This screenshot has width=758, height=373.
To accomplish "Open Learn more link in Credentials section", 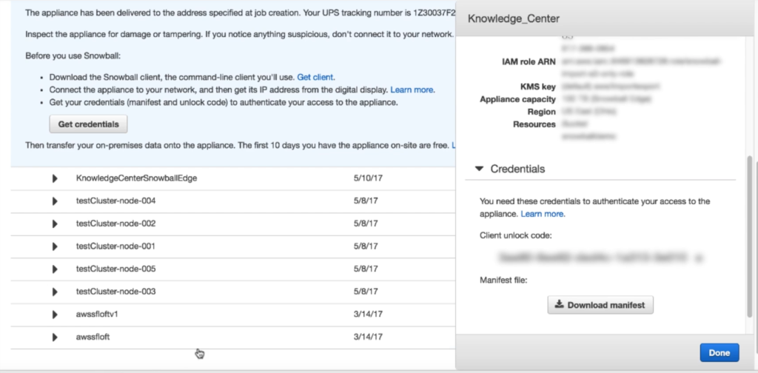I will click(x=543, y=214).
